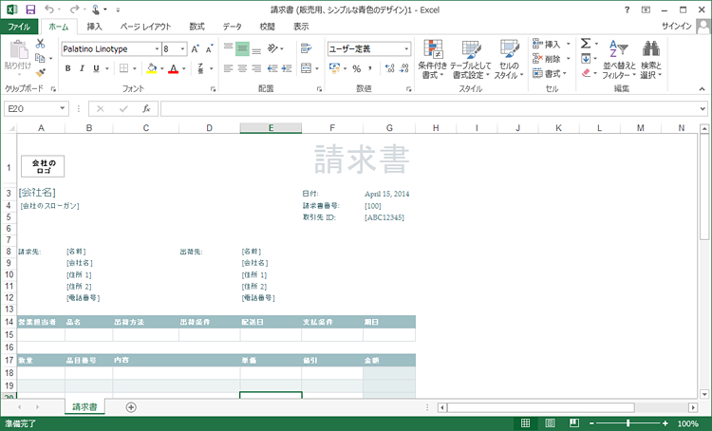Click the Format Painter brush icon

tap(41, 72)
